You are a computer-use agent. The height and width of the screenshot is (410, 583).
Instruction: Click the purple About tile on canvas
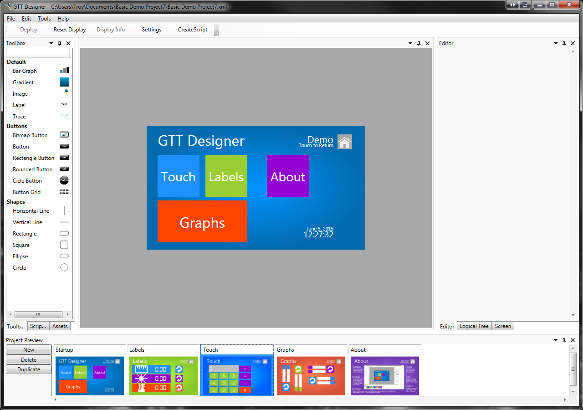(288, 176)
